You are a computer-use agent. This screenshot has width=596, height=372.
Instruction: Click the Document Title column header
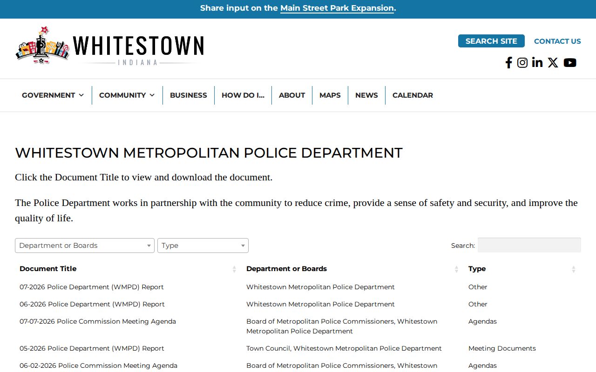[x=48, y=269]
